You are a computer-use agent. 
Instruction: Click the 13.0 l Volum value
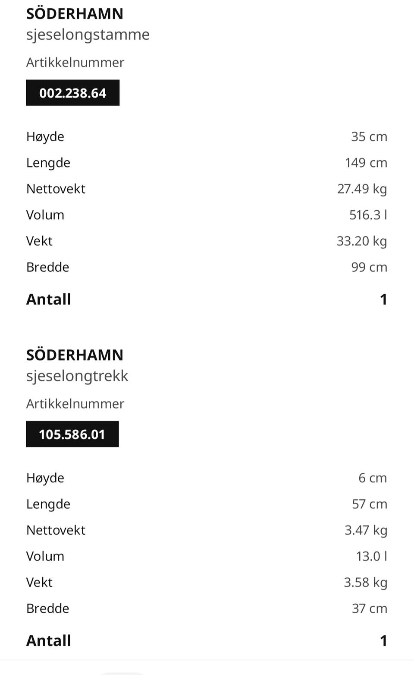(371, 556)
